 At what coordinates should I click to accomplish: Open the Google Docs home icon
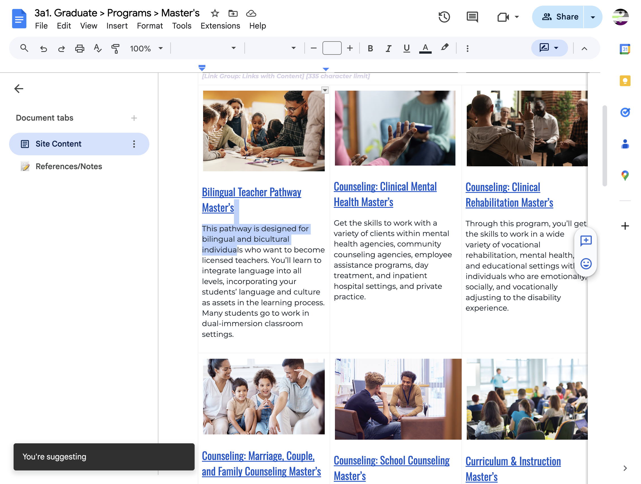tap(19, 19)
